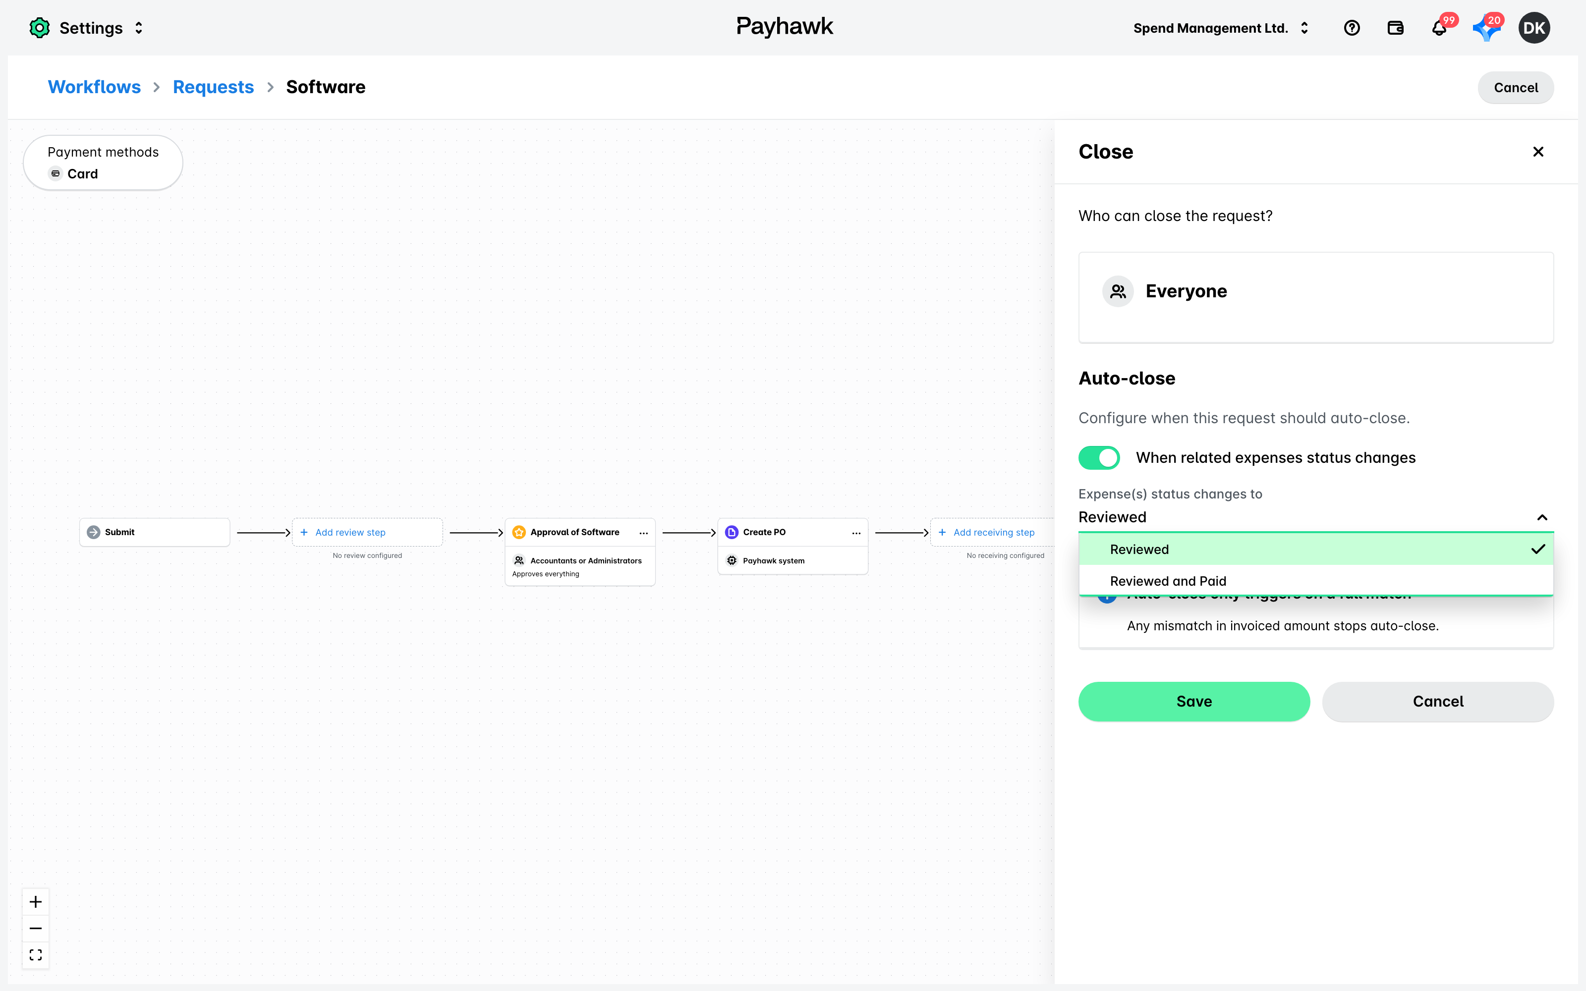
Task: Fit workflow canvas to screen
Action: 35,955
